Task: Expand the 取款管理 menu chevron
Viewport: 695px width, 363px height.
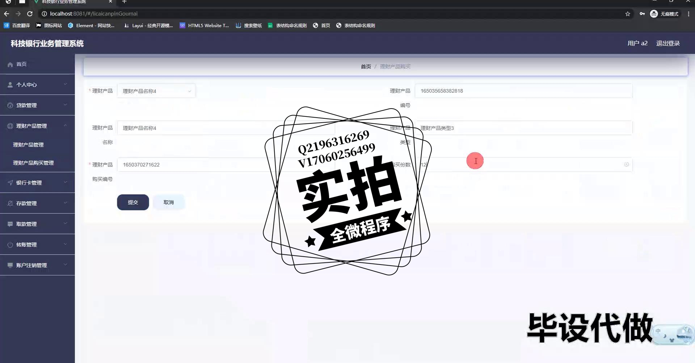Action: 66,224
